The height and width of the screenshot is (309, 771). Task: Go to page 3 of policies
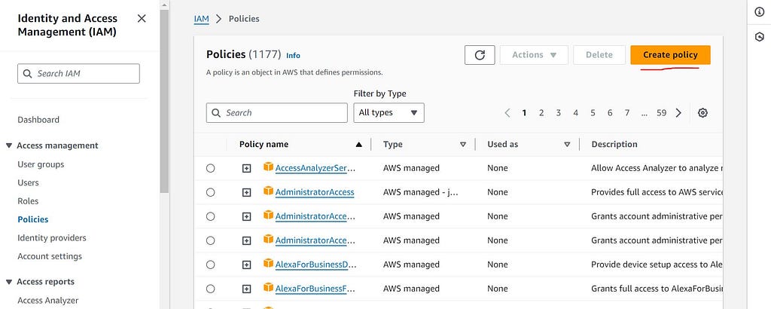(x=559, y=113)
